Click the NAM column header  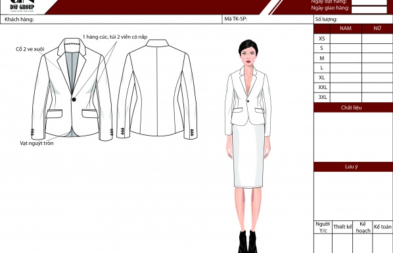[x=346, y=28]
